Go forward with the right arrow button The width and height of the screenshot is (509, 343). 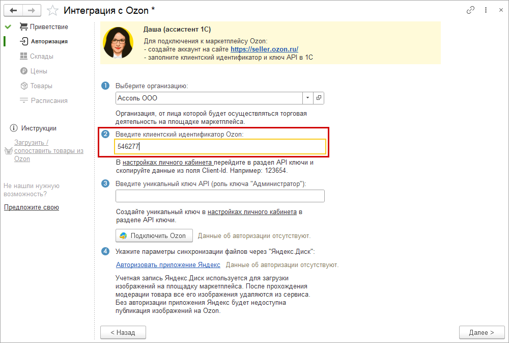[32, 10]
